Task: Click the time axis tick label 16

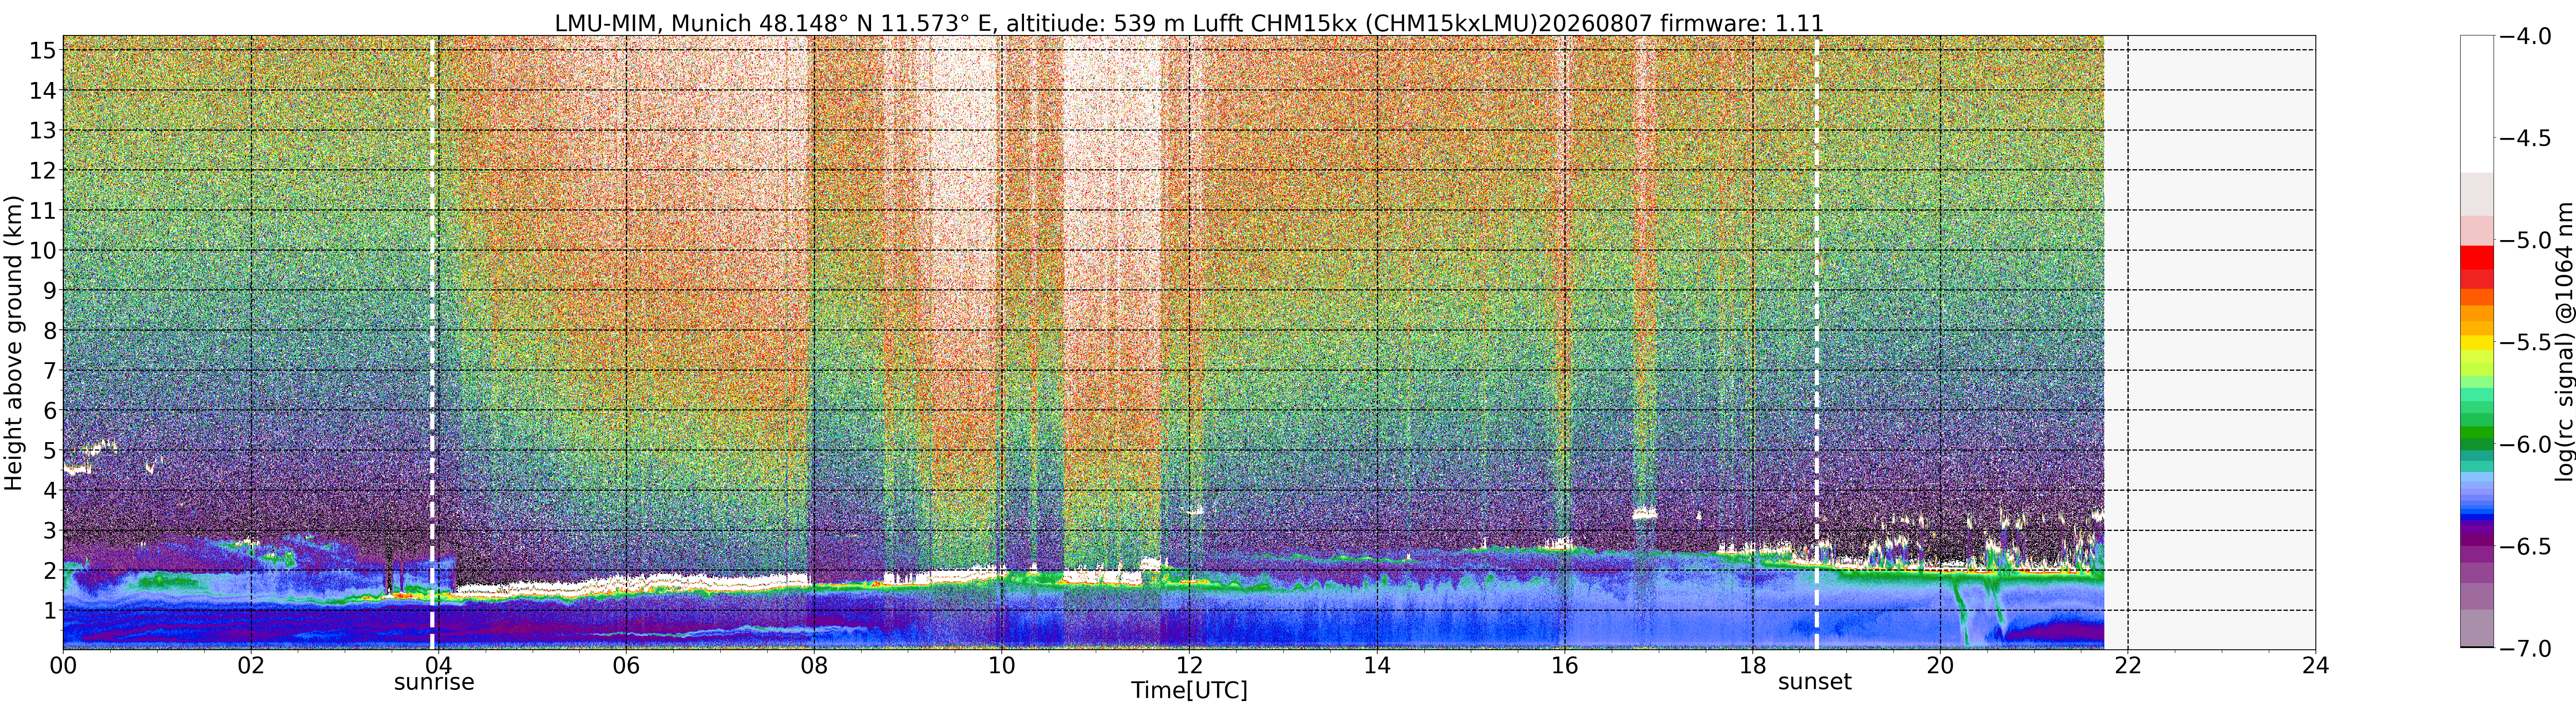Action: 1564,666
